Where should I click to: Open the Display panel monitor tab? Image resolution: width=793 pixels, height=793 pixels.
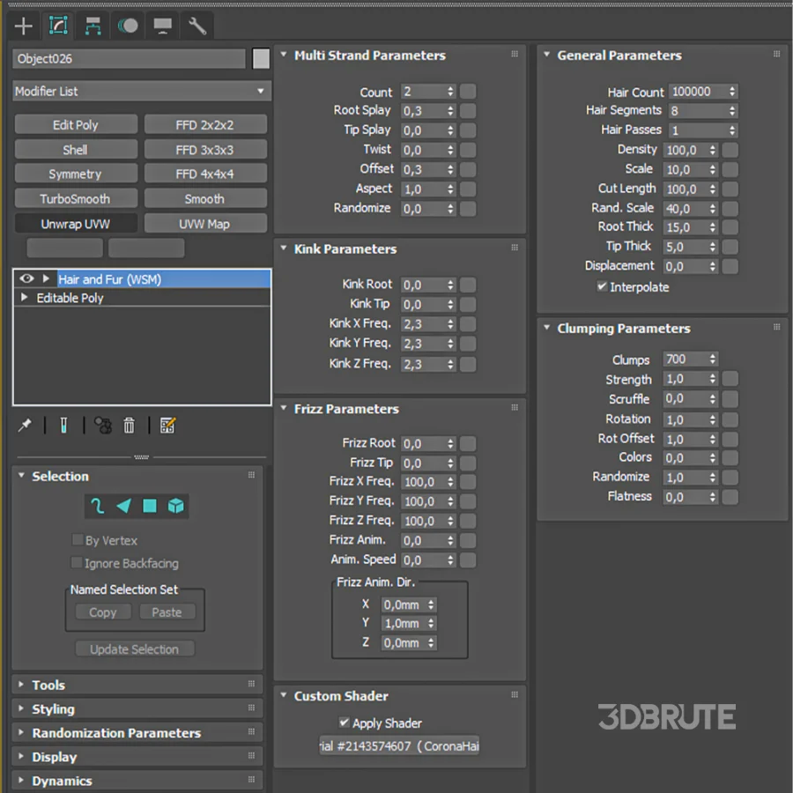(162, 26)
